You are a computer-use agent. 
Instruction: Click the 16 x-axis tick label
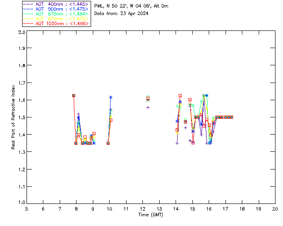click(x=209, y=209)
